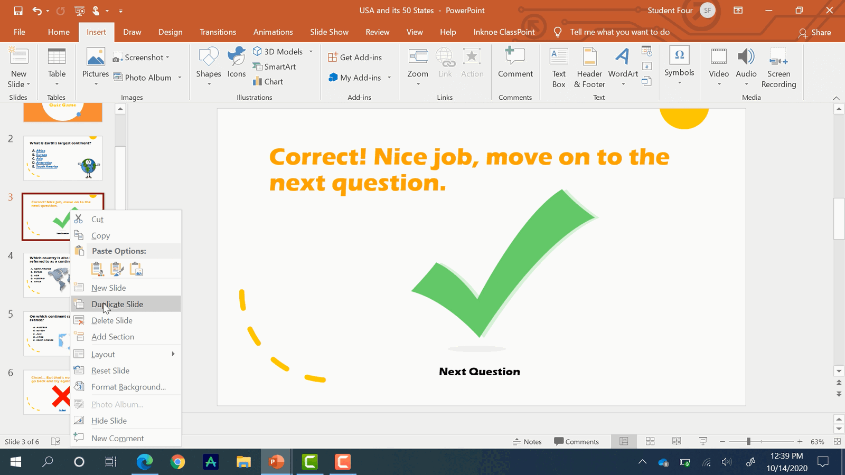Click Tell me what you want to do
The image size is (845, 475).
pyautogui.click(x=619, y=32)
